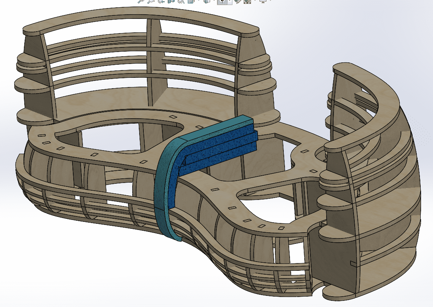Click the Zoom to Area icon
Viewport: 433px width, 307px height.
[x=151, y=1]
